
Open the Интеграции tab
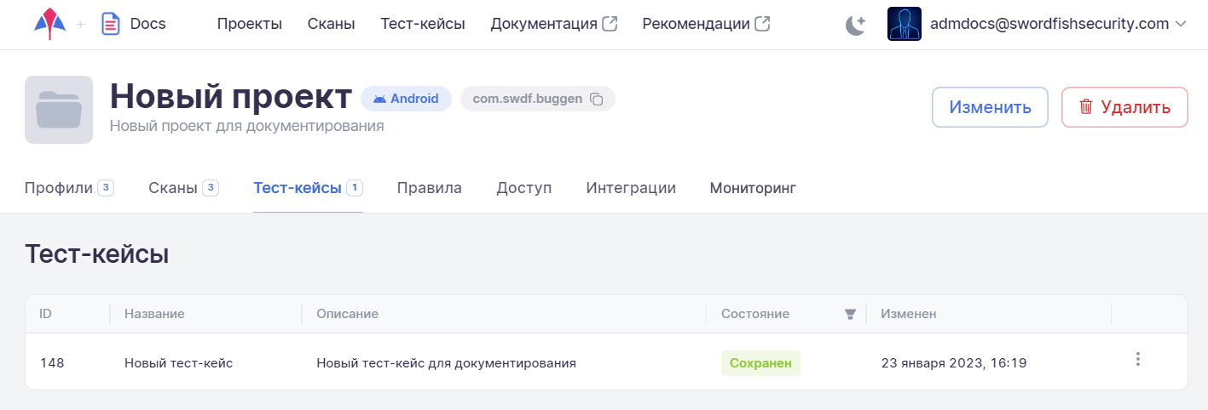coord(631,188)
